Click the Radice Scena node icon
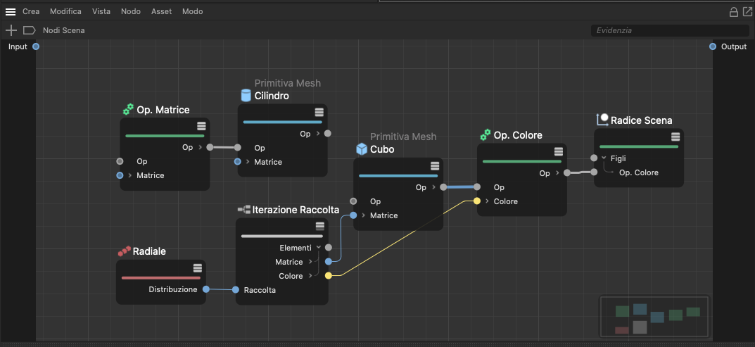The width and height of the screenshot is (755, 347). pyautogui.click(x=602, y=120)
